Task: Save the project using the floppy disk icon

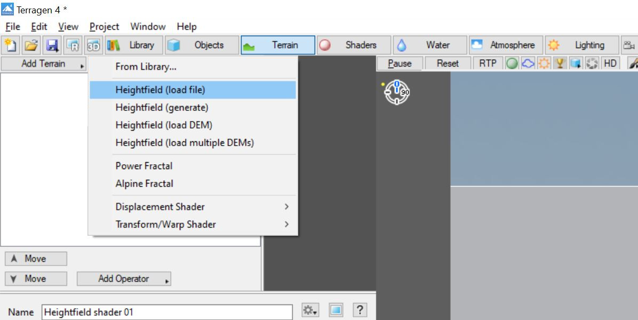Action: point(52,45)
